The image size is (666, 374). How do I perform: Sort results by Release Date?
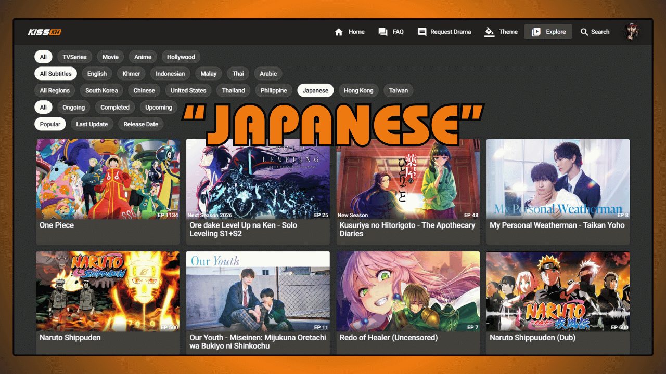[x=140, y=124]
